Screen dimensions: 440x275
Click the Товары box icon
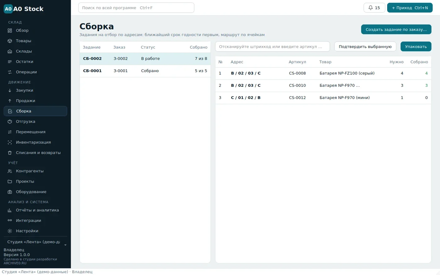(x=10, y=41)
